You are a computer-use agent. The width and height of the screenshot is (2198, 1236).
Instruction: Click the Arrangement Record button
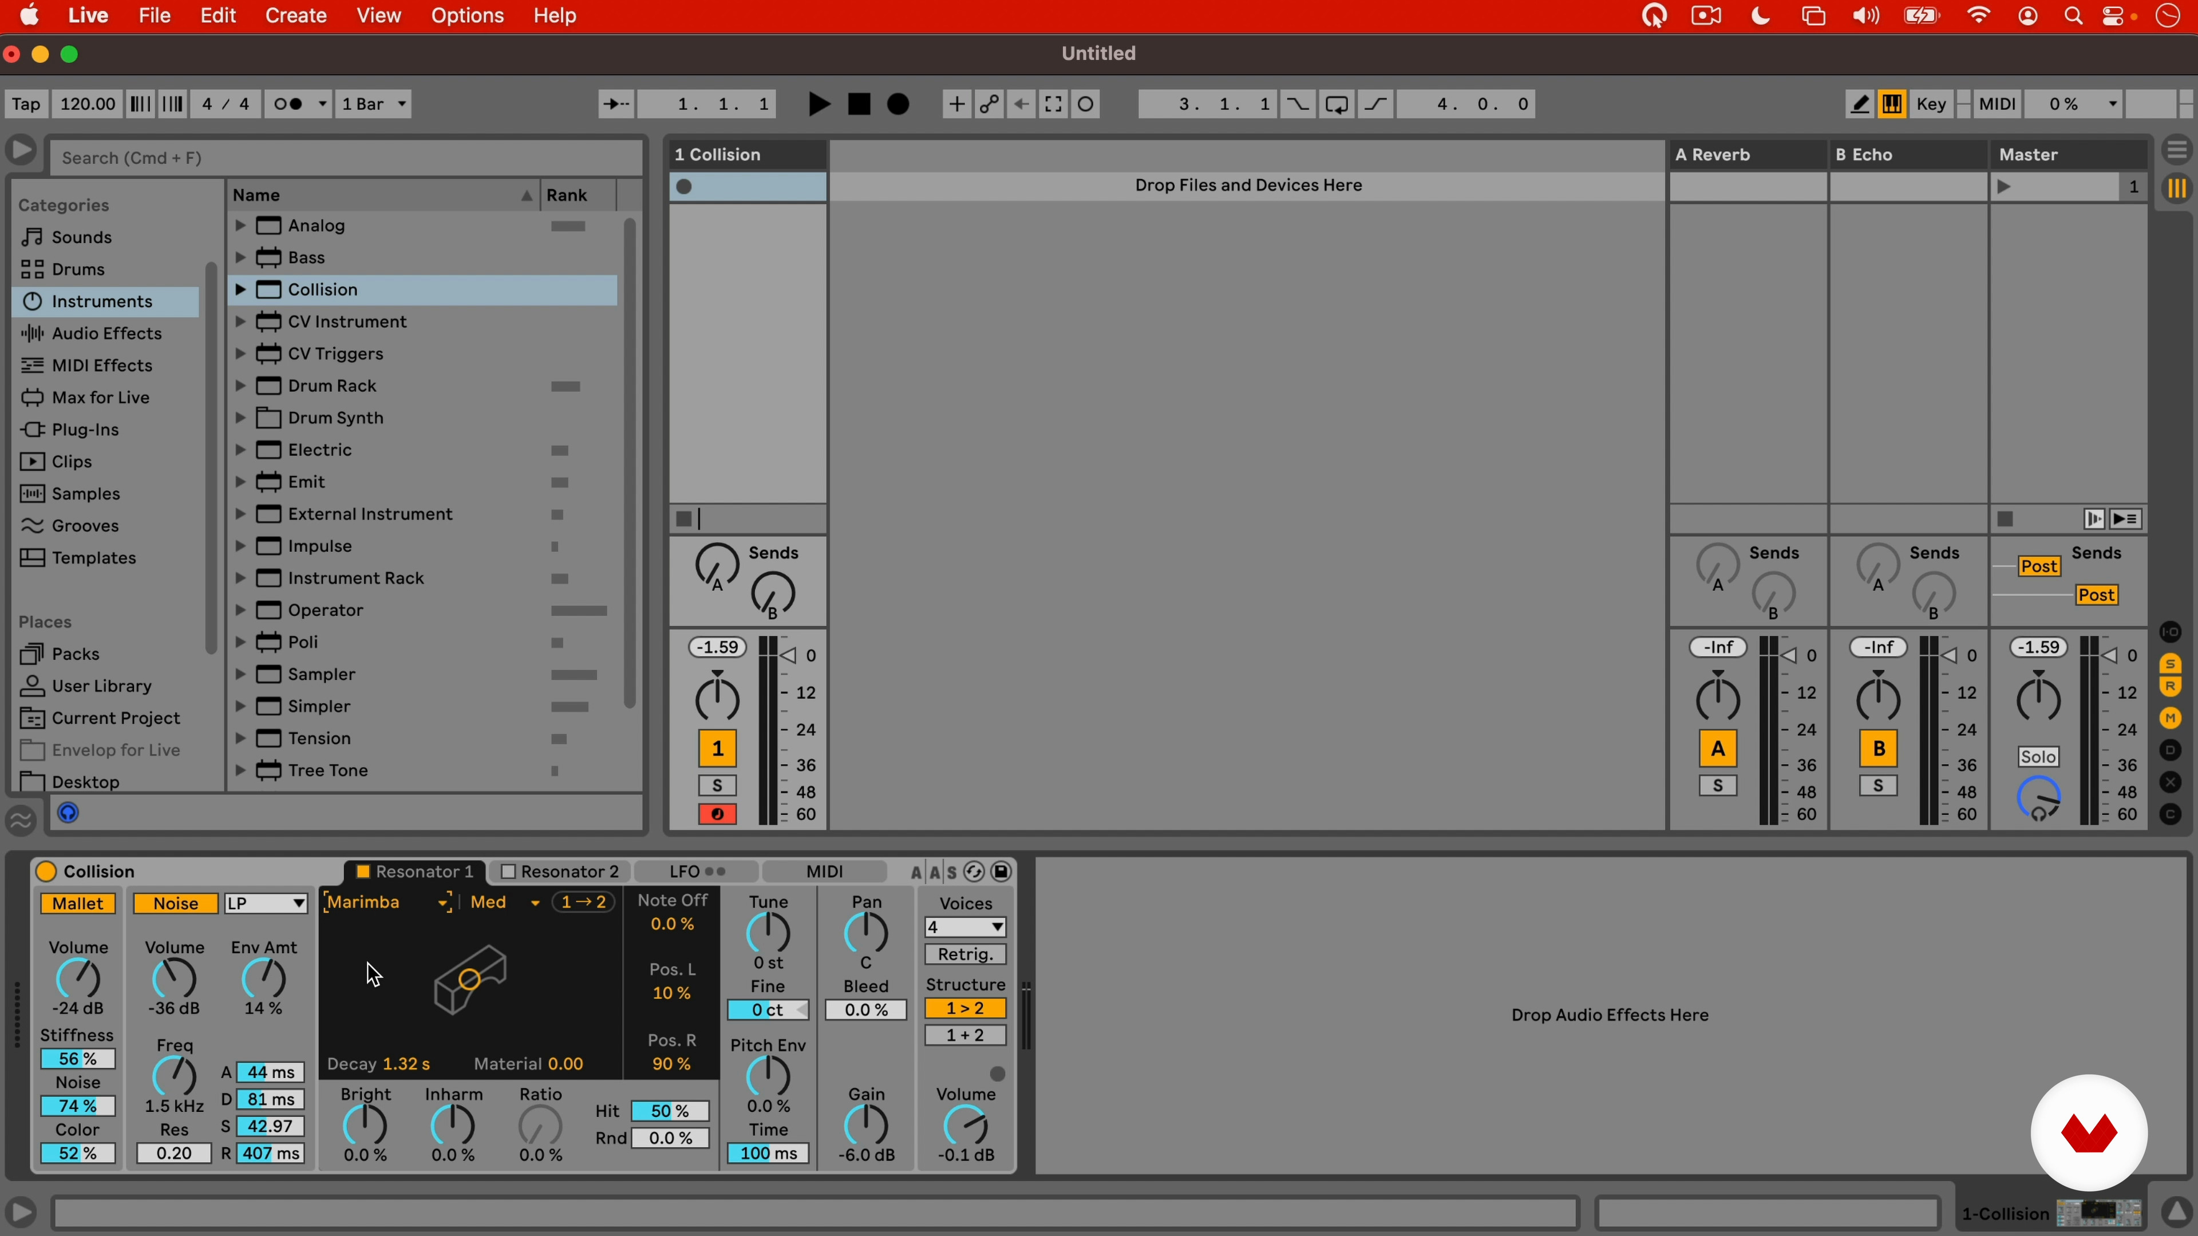(899, 104)
